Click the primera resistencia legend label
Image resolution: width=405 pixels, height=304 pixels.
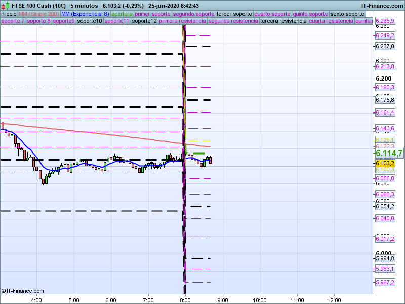click(182, 21)
